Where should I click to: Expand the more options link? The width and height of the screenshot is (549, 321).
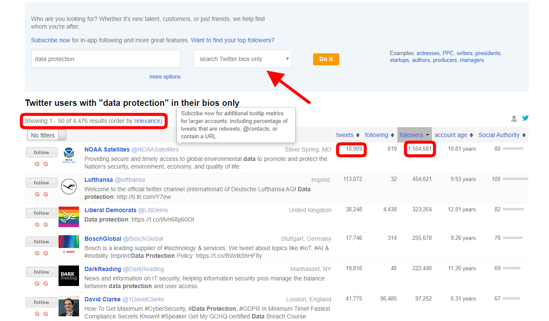point(165,77)
